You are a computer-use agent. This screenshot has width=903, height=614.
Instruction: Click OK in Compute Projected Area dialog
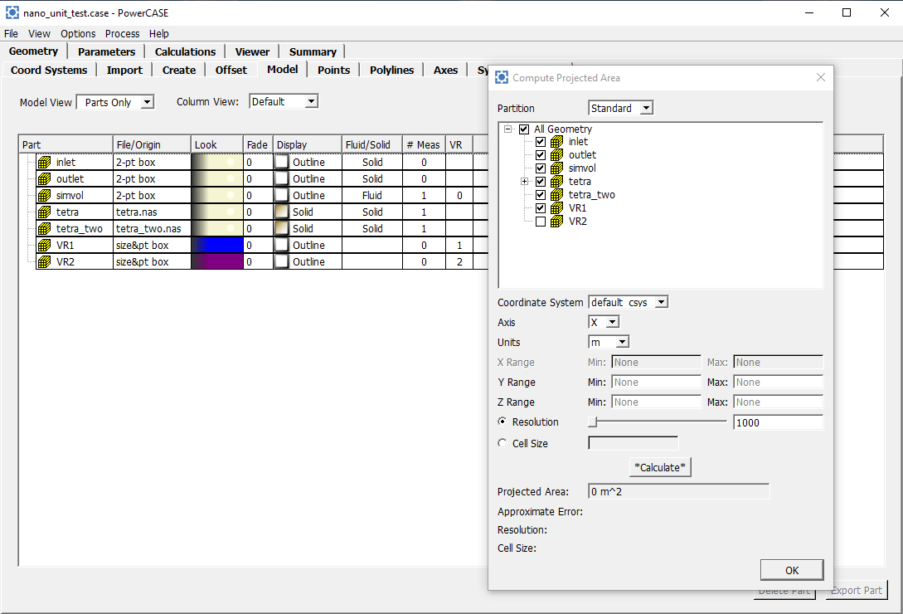click(x=791, y=570)
